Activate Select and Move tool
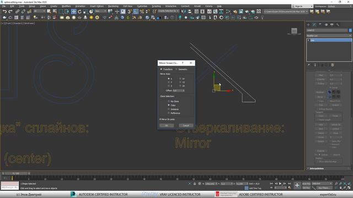The width and height of the screenshot is (353, 198). pyautogui.click(x=73, y=12)
